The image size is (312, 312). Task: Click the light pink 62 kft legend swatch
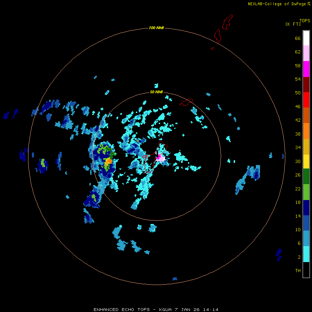point(306,53)
